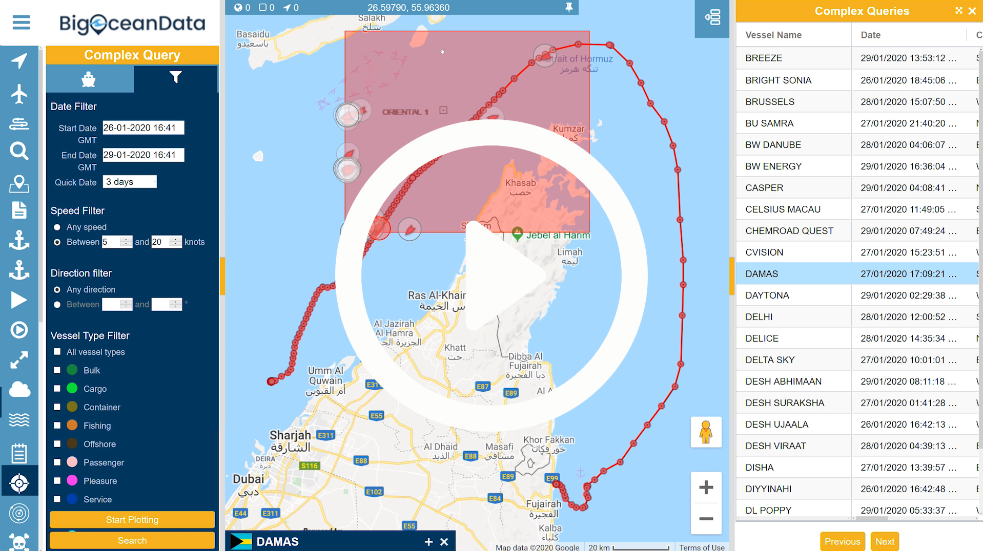This screenshot has height=551, width=983.
Task: Open the radar target rings icon
Action: [x=19, y=513]
